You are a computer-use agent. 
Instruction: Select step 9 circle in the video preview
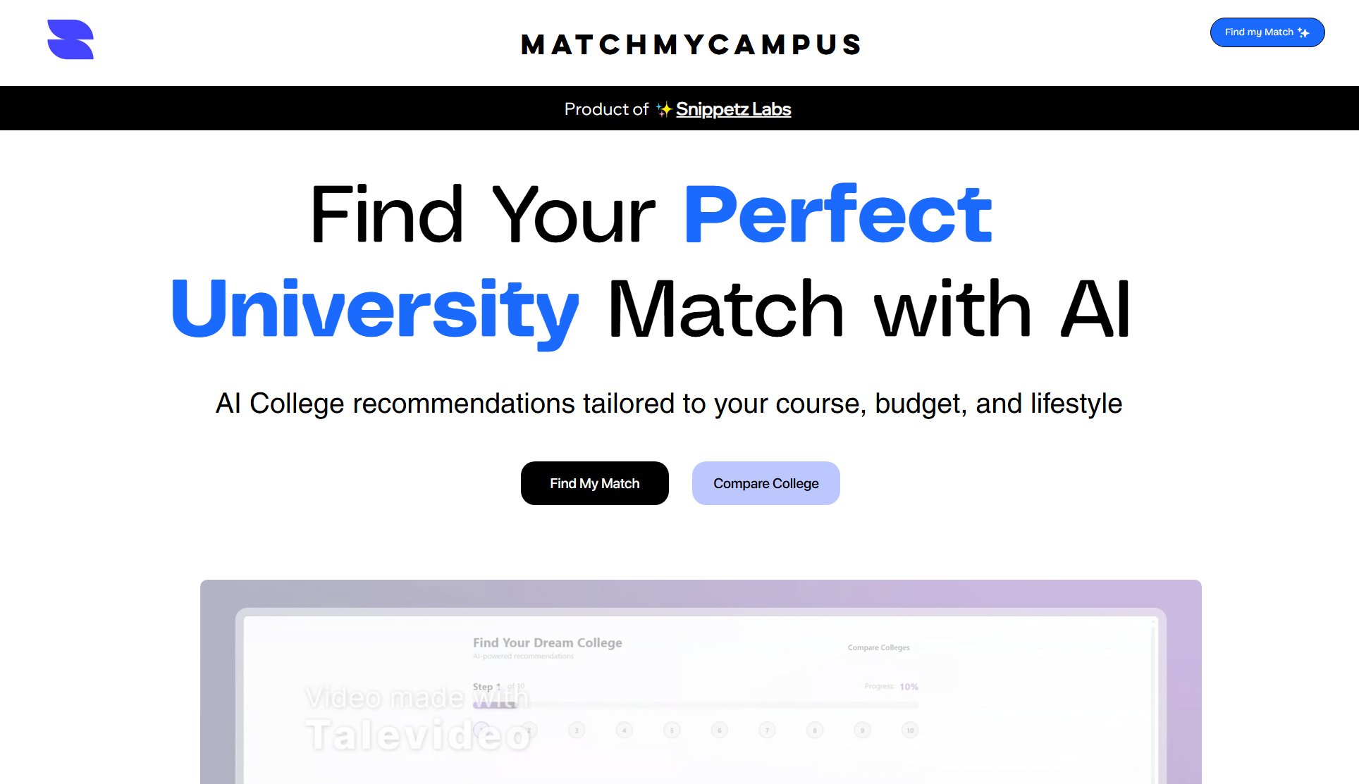click(x=862, y=730)
